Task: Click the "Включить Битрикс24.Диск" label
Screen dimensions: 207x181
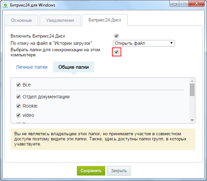Action: [x=38, y=36]
